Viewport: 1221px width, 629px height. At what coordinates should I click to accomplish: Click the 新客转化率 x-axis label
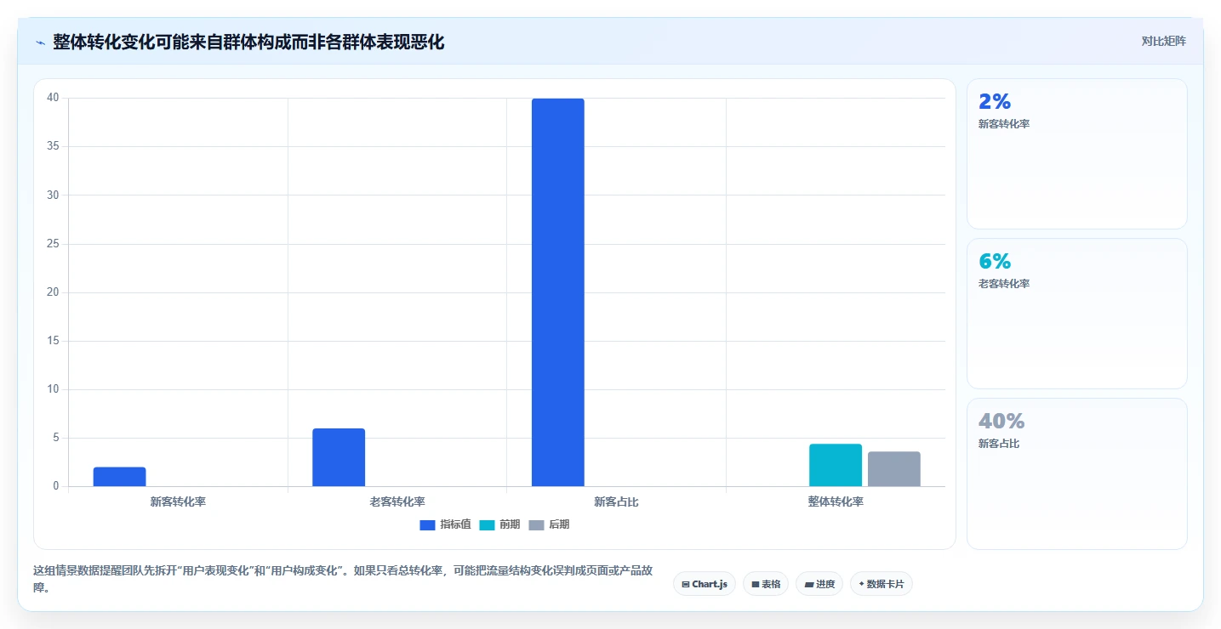tap(178, 501)
